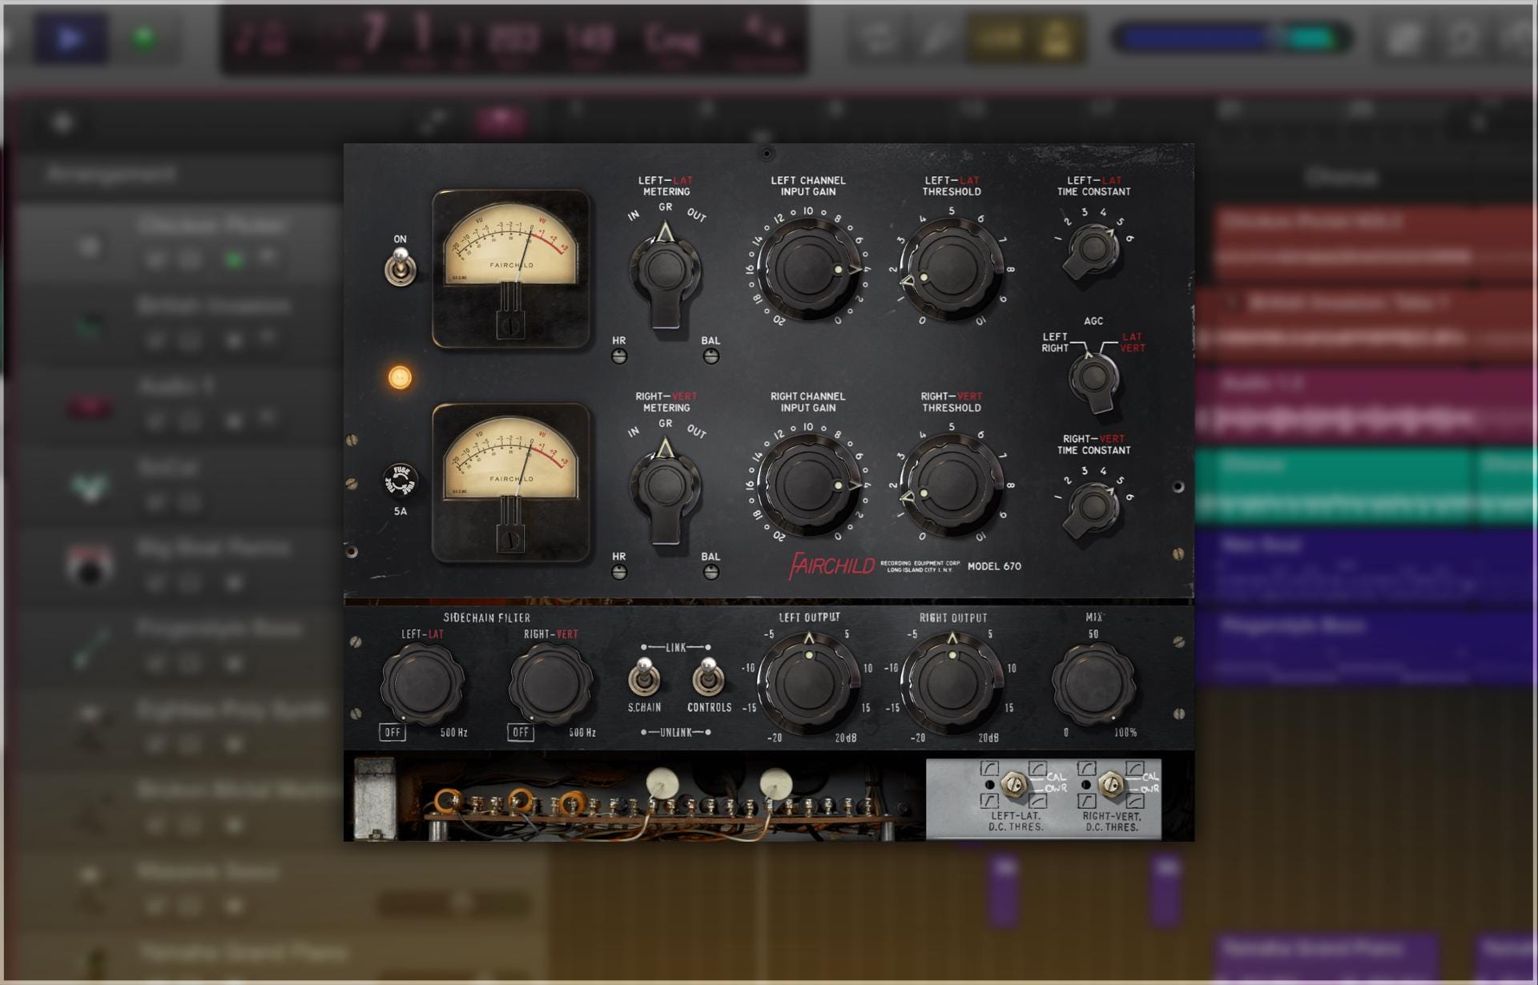This screenshot has width=1538, height=985.
Task: Click the Right-Vert Sidechain Filter knob
Action: tap(550, 682)
